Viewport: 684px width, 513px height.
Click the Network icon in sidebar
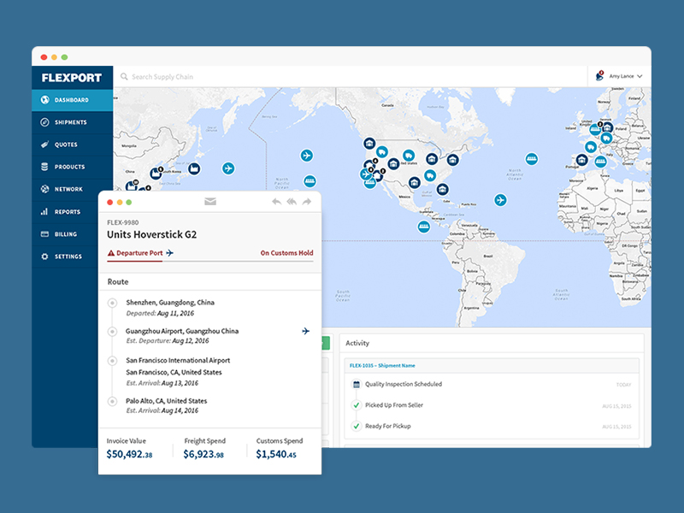(x=44, y=189)
